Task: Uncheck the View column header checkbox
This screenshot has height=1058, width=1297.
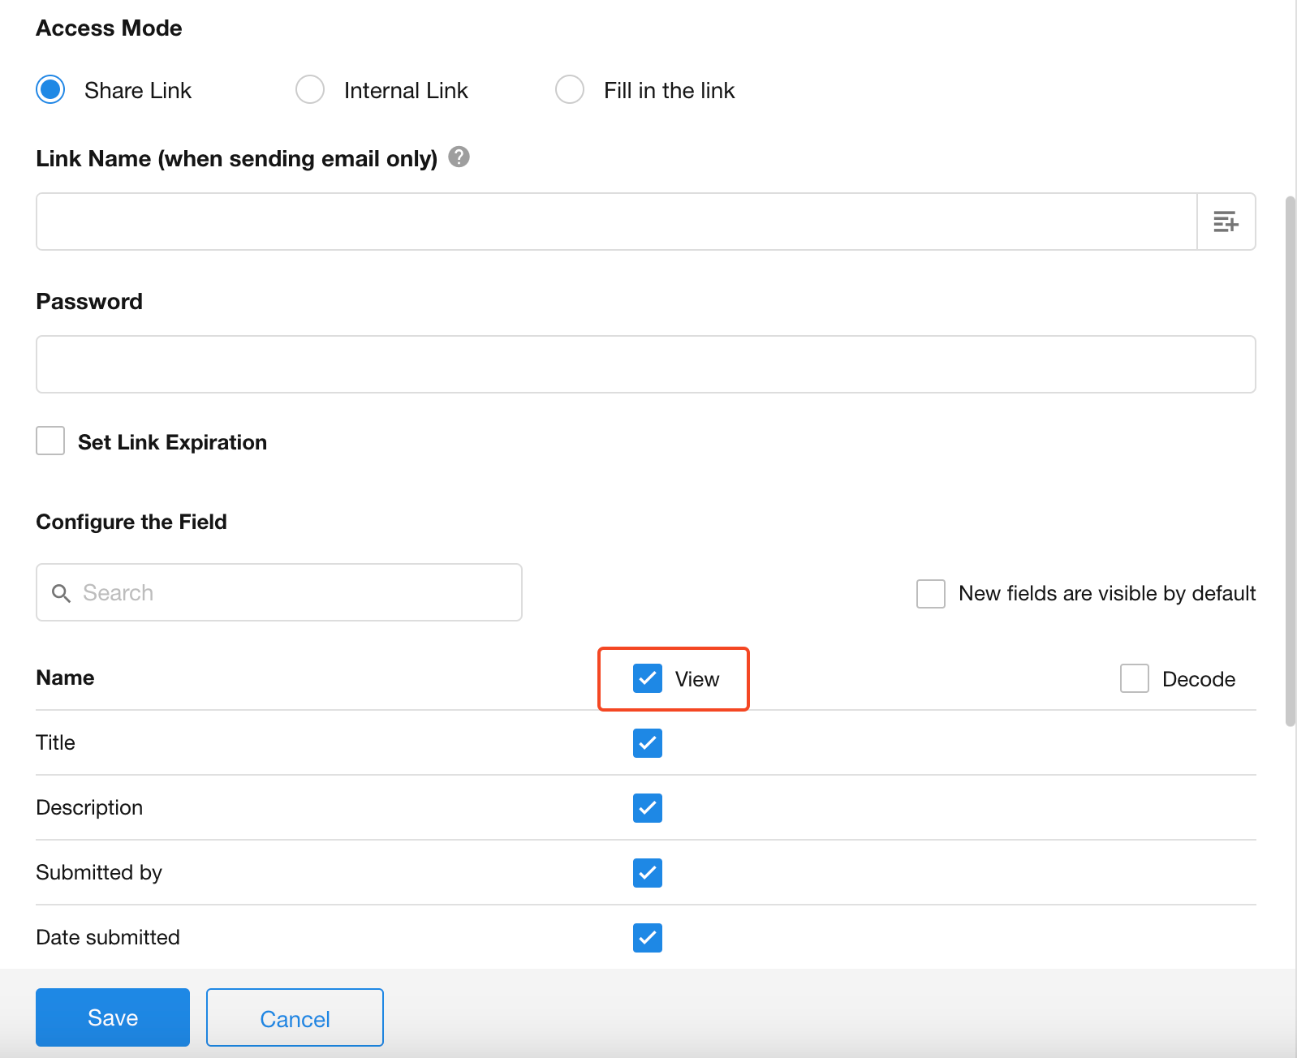Action: click(x=647, y=678)
